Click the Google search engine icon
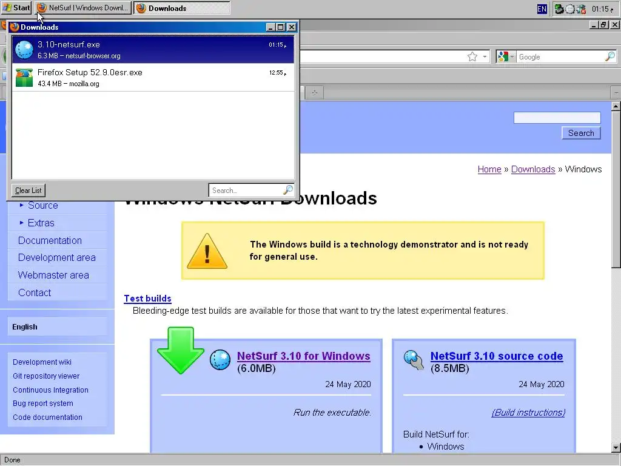 click(503, 56)
